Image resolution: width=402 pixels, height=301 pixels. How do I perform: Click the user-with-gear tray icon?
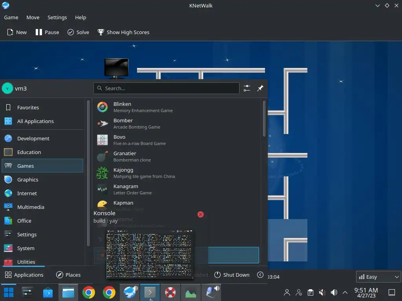(299, 292)
